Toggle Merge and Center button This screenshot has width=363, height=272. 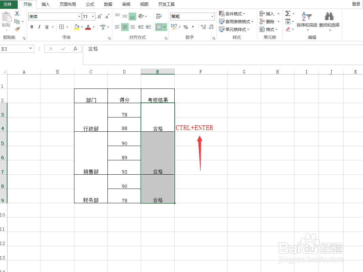click(x=159, y=27)
